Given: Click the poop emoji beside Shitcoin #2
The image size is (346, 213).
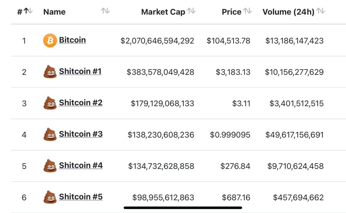Looking at the screenshot, I should 50,103.
